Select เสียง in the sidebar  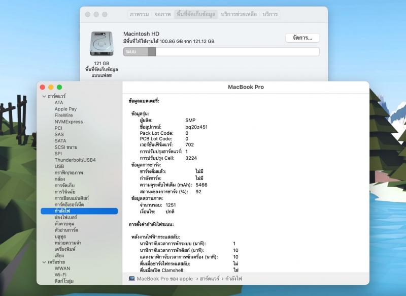point(59,255)
